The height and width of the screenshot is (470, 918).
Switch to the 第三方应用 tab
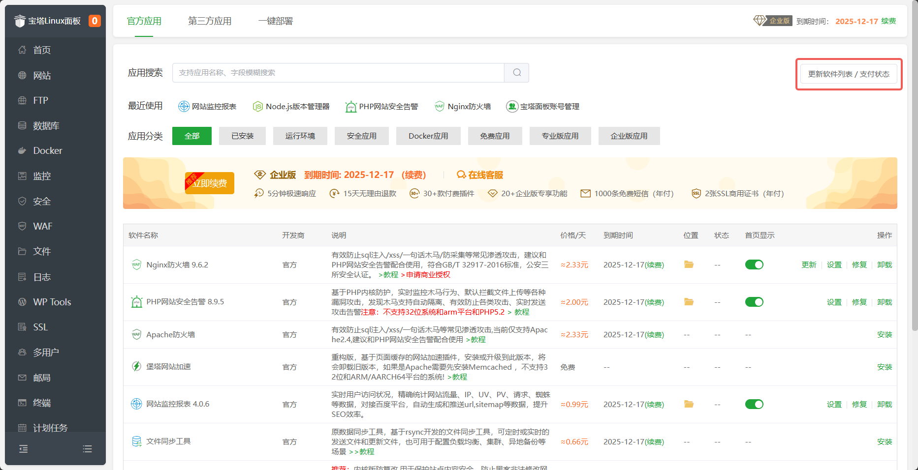(x=209, y=21)
